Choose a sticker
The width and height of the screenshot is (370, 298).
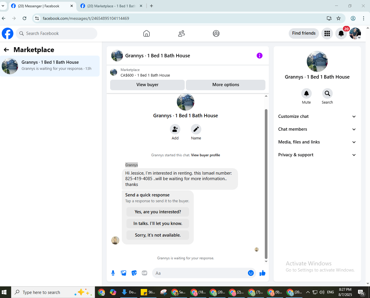134,273
